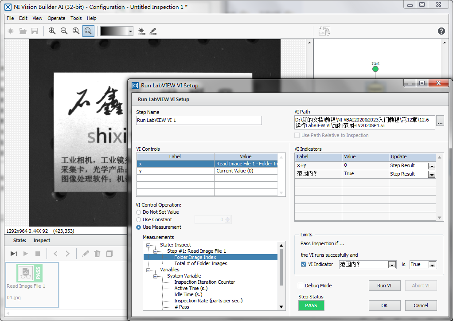This screenshot has height=321, width=453.
Task: Open the Operate menu
Action: pos(56,18)
